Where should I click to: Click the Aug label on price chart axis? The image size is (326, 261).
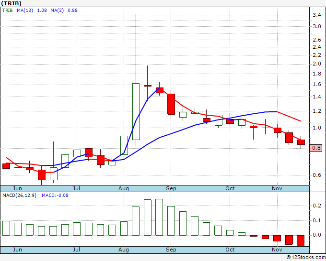click(124, 188)
